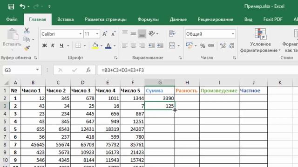
Task: Click the Redo arrow icon
Action: 36,6
